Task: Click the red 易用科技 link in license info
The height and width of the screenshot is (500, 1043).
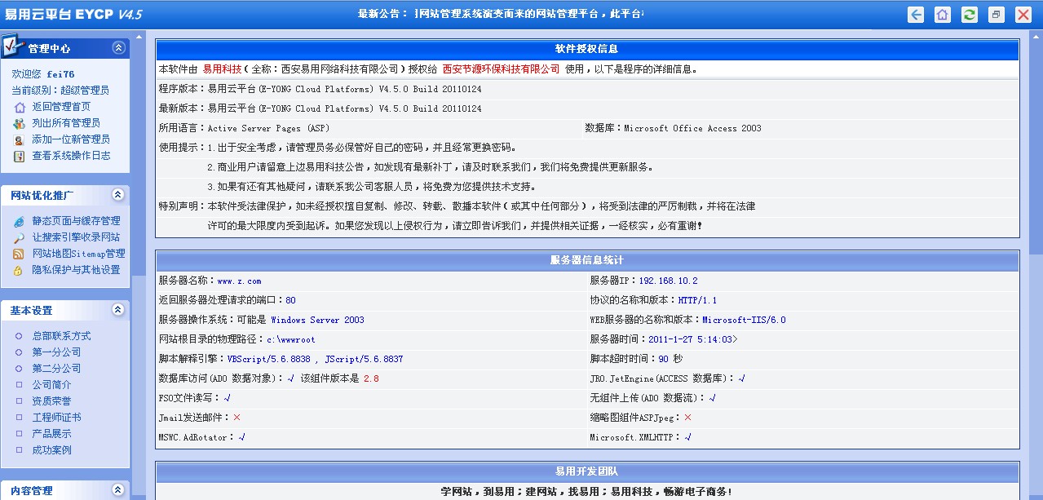Action: (222, 69)
